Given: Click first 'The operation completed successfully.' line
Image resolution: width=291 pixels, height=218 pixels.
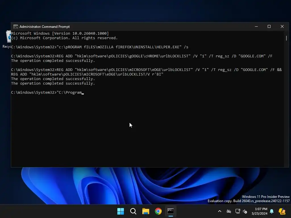Looking at the screenshot, I should [x=53, y=61].
